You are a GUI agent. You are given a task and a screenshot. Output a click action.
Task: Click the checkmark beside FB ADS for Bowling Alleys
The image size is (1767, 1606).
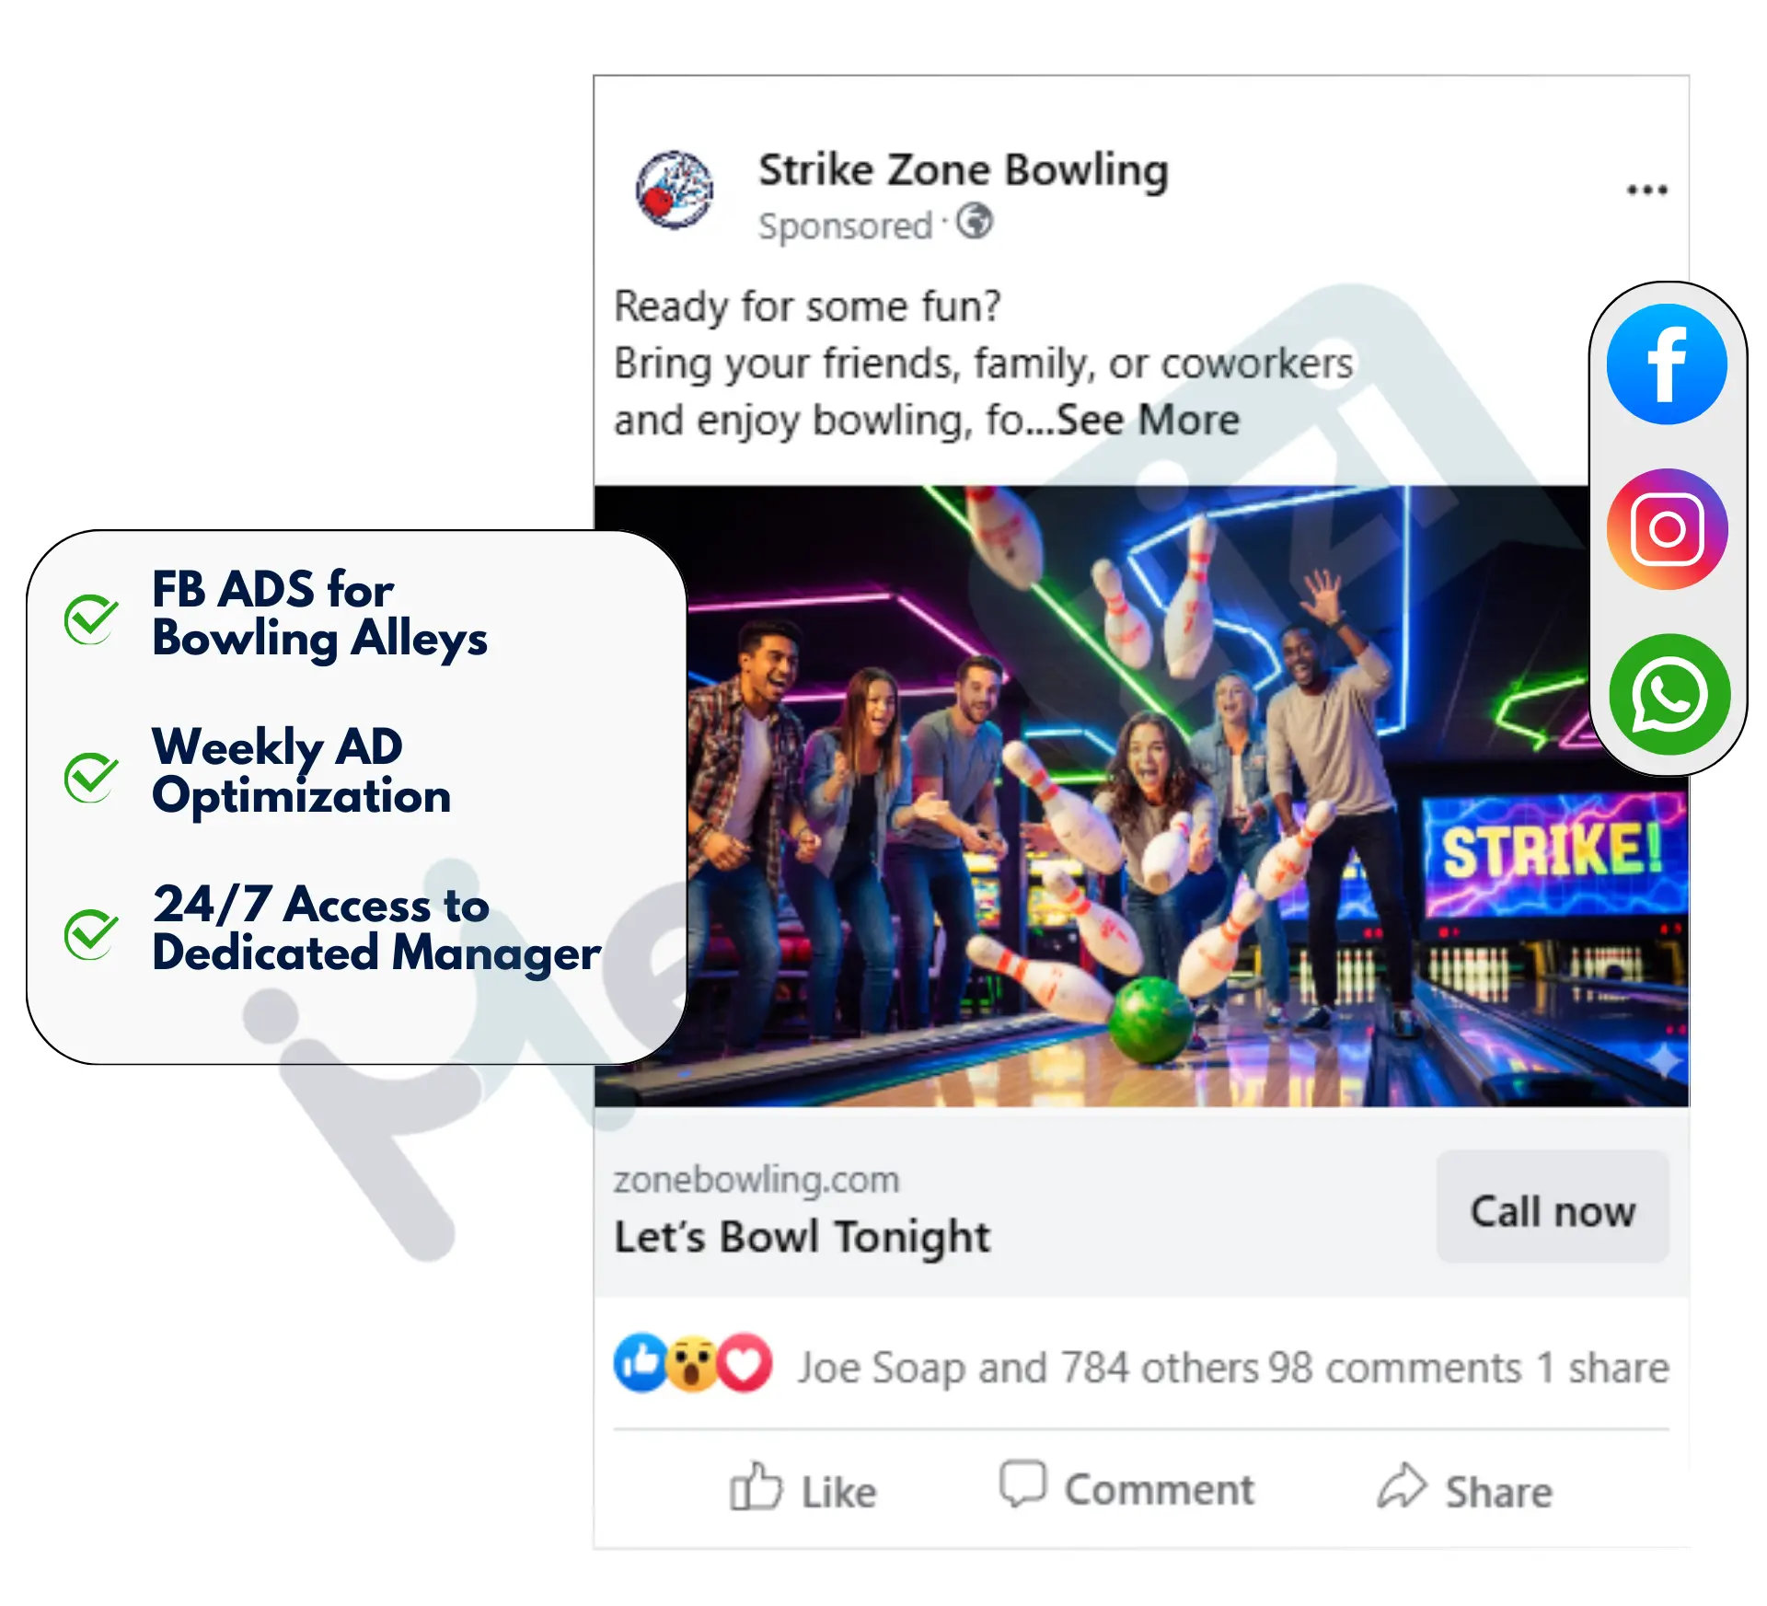coord(91,618)
